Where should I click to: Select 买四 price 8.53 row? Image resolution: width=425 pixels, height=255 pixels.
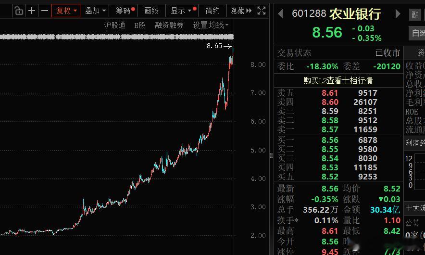(338, 167)
